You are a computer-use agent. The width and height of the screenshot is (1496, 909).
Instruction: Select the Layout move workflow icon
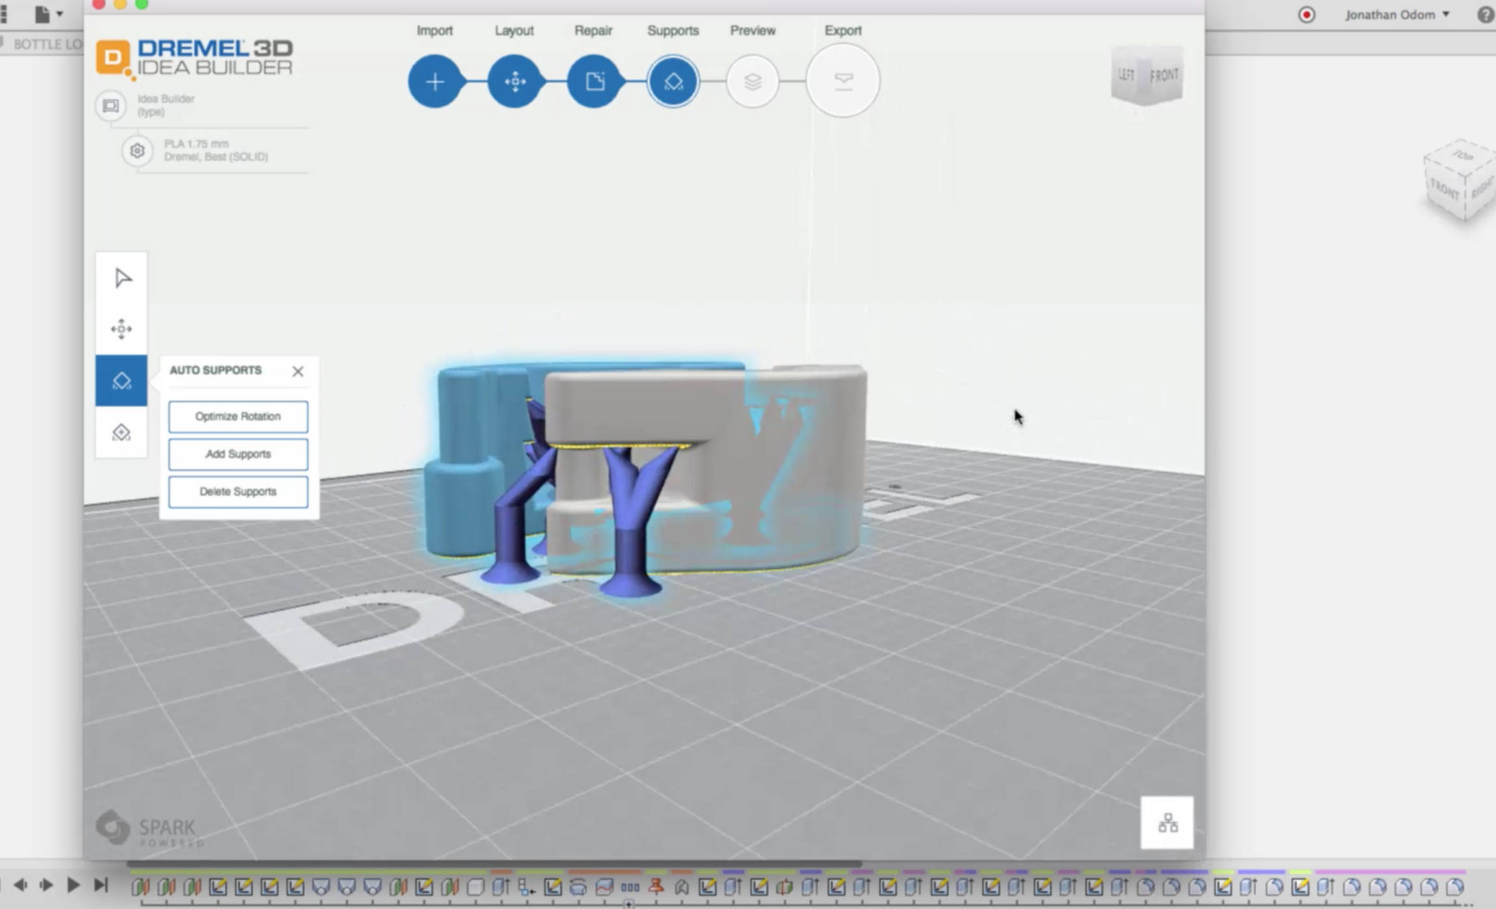click(515, 82)
